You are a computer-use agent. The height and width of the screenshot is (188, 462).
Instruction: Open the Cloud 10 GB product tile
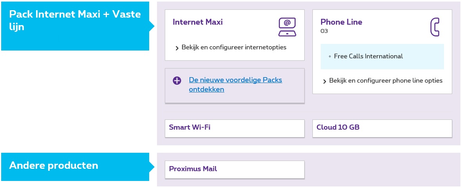[382, 128]
